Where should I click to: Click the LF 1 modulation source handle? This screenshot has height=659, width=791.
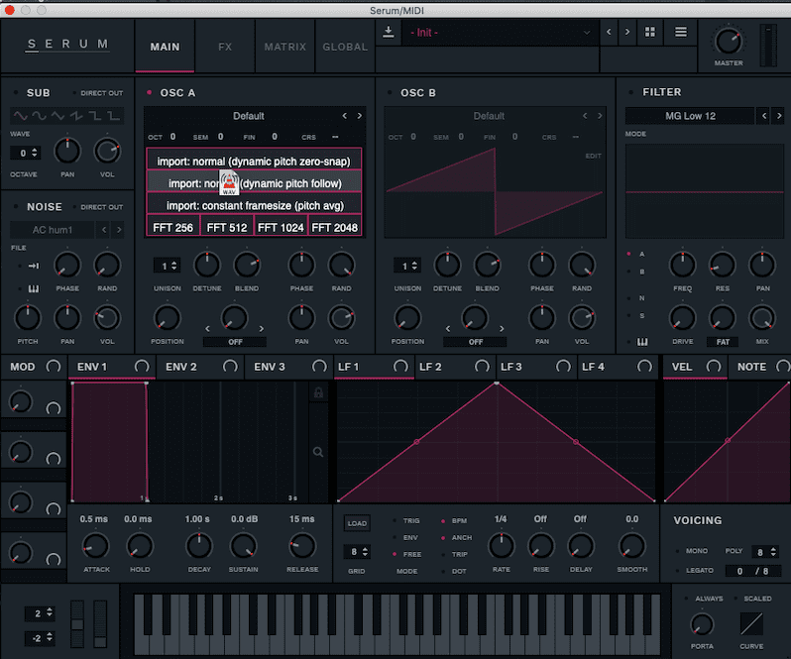pos(400,367)
